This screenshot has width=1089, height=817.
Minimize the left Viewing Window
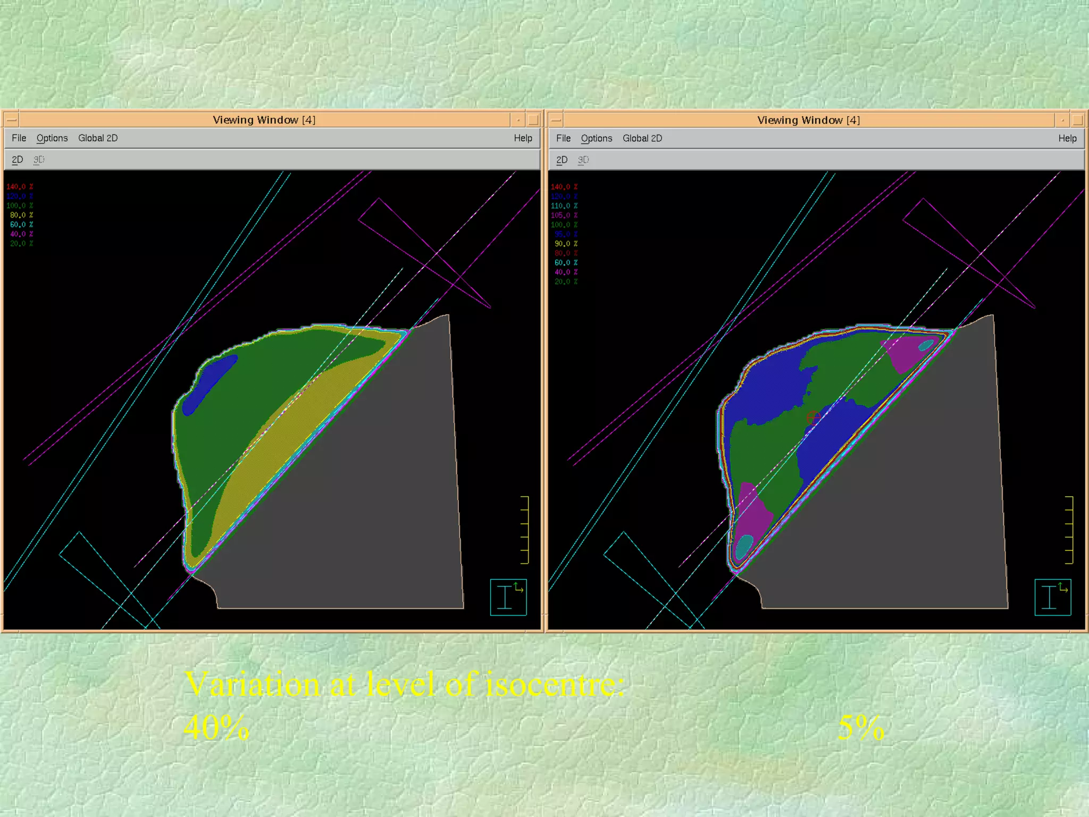click(518, 120)
